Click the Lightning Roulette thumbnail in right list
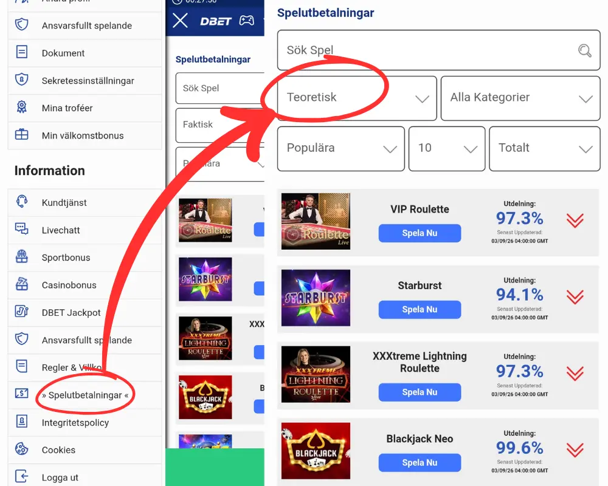The width and height of the screenshot is (608, 486). [x=316, y=374]
